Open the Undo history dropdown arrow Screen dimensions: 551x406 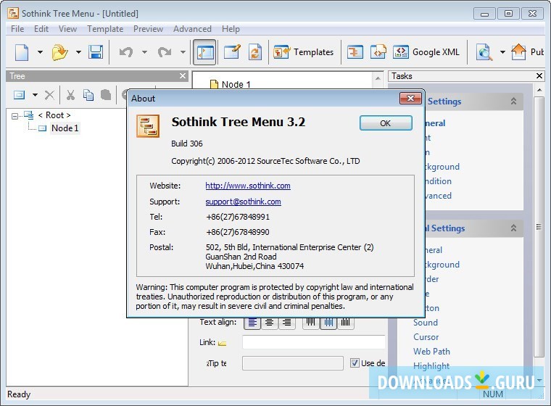(x=144, y=52)
